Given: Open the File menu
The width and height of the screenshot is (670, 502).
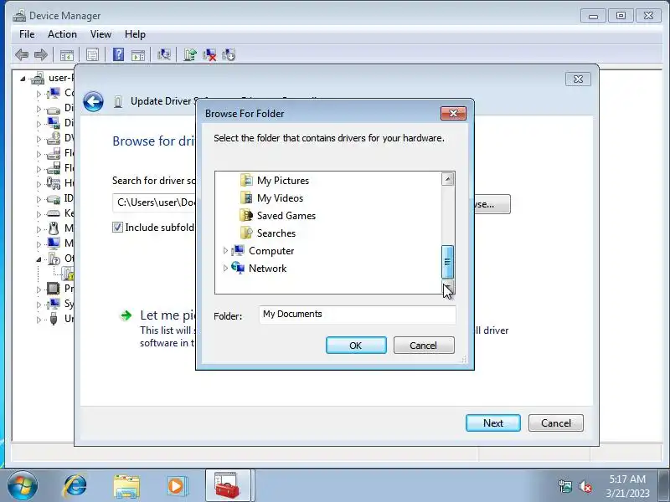Looking at the screenshot, I should 27,34.
